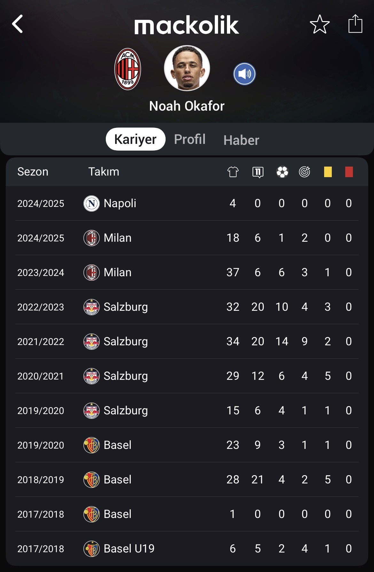Switch to the Haber tab

click(241, 140)
